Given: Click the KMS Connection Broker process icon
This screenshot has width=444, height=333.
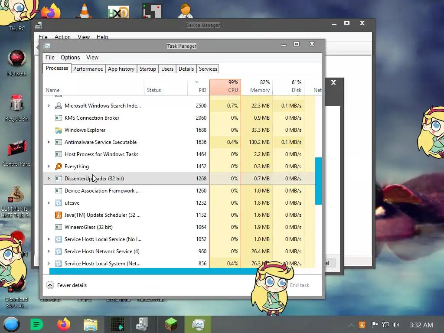Looking at the screenshot, I should click(59, 118).
